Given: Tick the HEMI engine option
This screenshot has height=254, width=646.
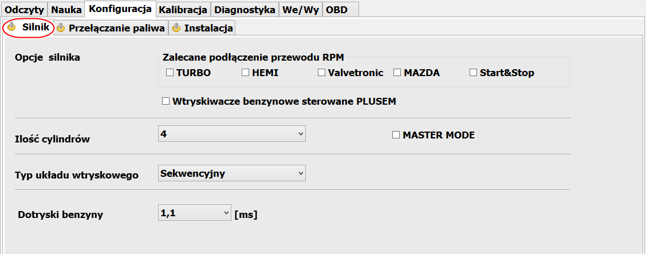Looking at the screenshot, I should click(x=246, y=73).
